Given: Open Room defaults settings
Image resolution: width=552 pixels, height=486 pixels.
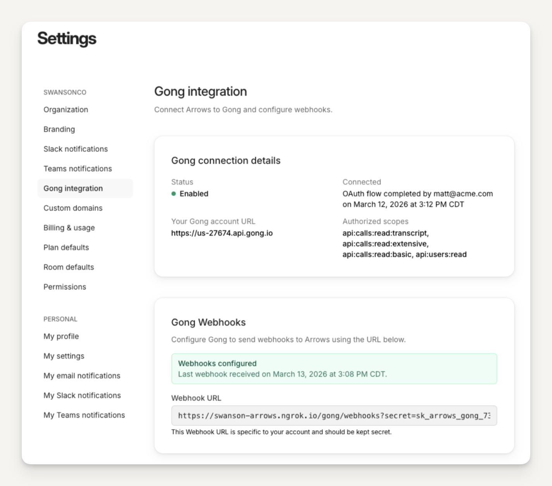Looking at the screenshot, I should tap(69, 267).
